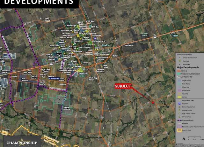Screen dimensions: 204x147
Task: Click the 215 Commercial Dr label
Action: pyautogui.click(x=98, y=41)
